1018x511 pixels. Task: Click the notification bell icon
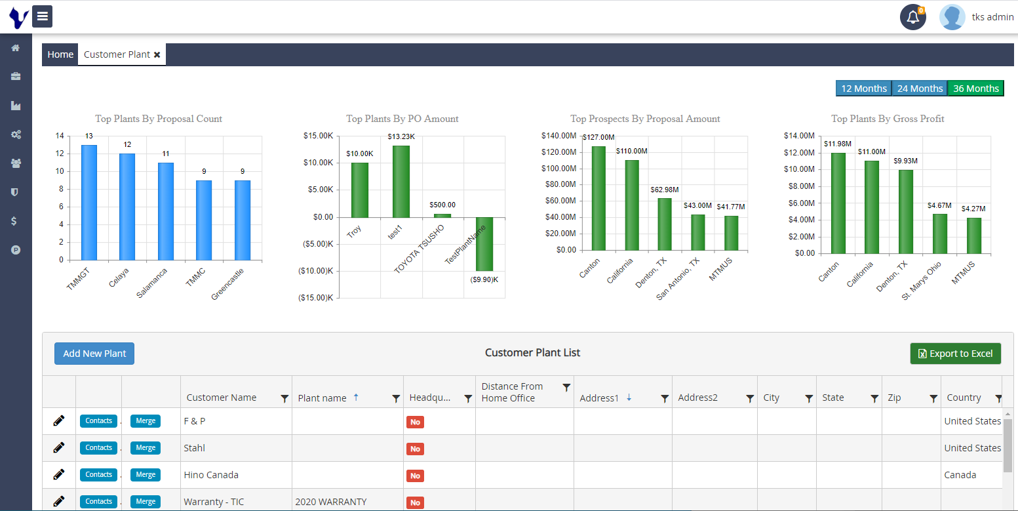tap(912, 17)
